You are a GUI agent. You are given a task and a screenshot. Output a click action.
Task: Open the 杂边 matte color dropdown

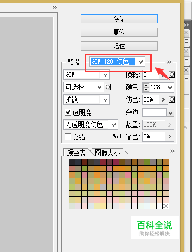tap(170, 112)
